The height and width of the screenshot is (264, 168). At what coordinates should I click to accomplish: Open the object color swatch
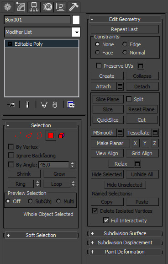pos(76,20)
